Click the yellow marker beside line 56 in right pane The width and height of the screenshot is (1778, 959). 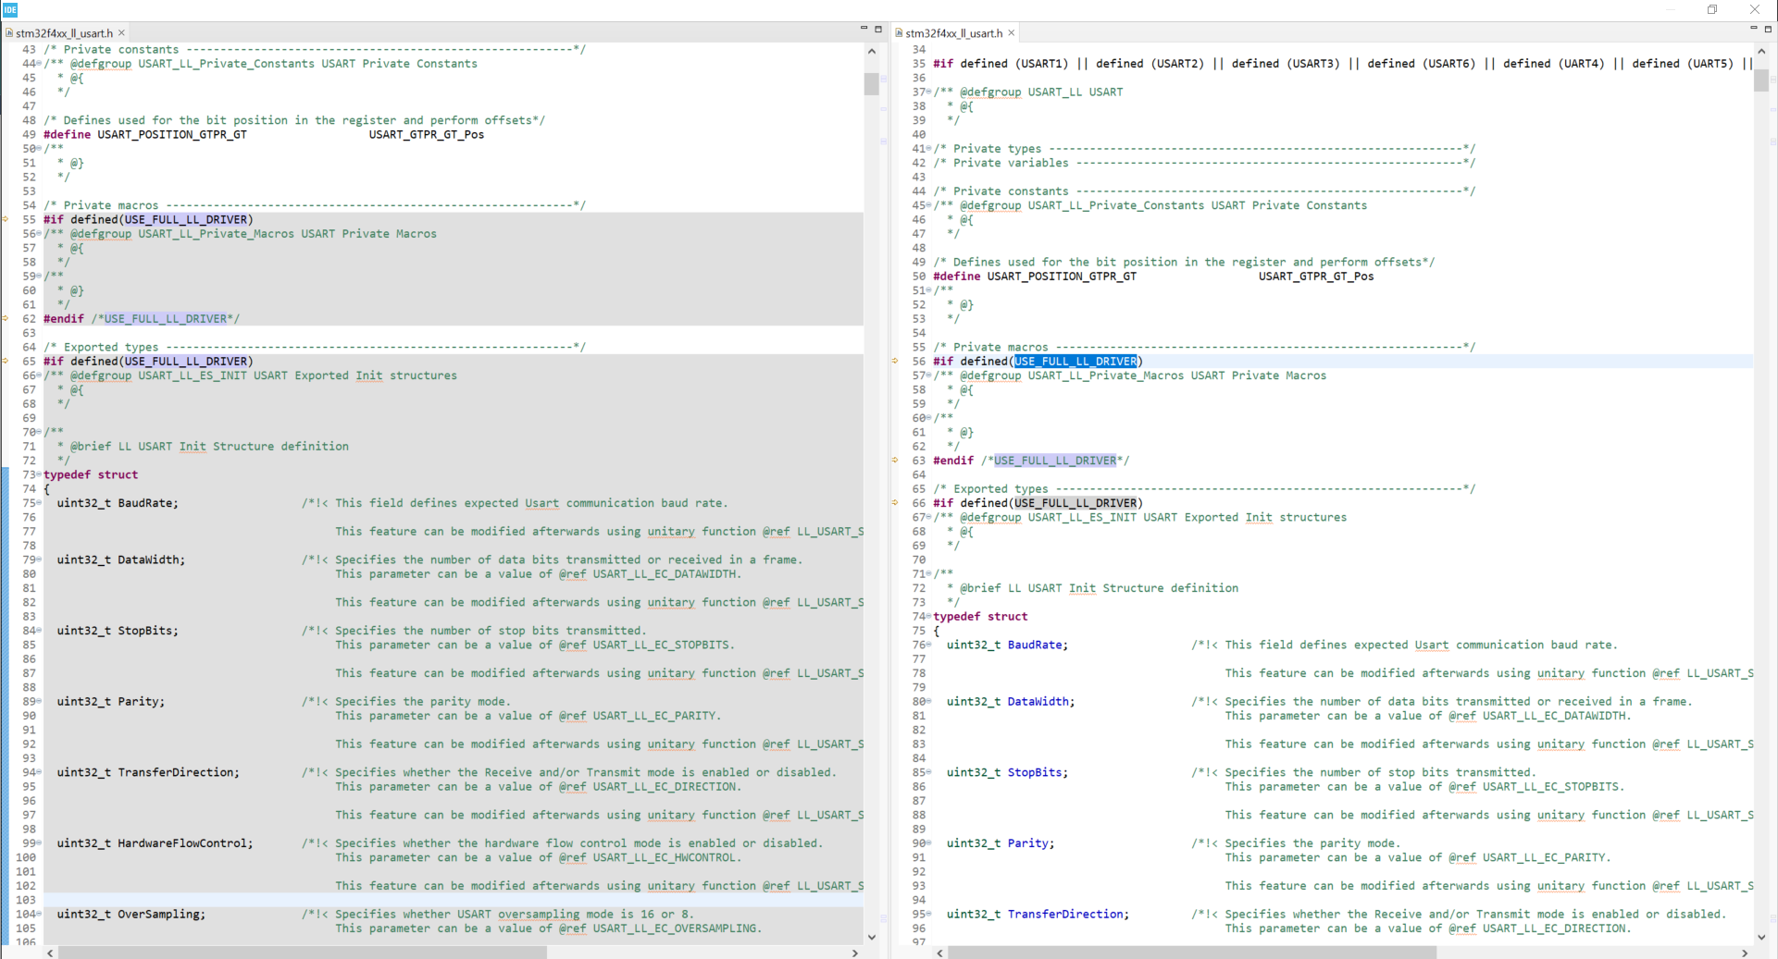[x=893, y=361]
